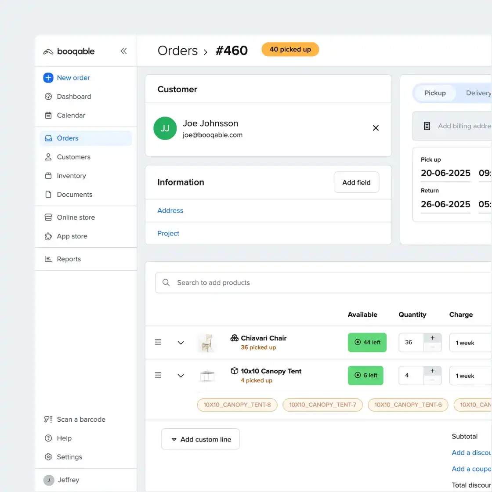Image resolution: width=492 pixels, height=492 pixels.
Task: Open the Documents section
Action: pyautogui.click(x=75, y=194)
